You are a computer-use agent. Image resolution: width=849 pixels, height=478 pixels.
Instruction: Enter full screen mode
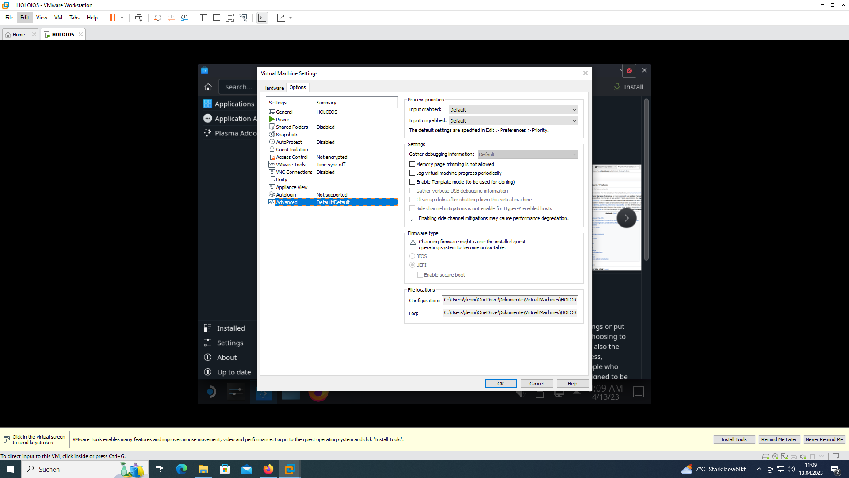pyautogui.click(x=230, y=18)
